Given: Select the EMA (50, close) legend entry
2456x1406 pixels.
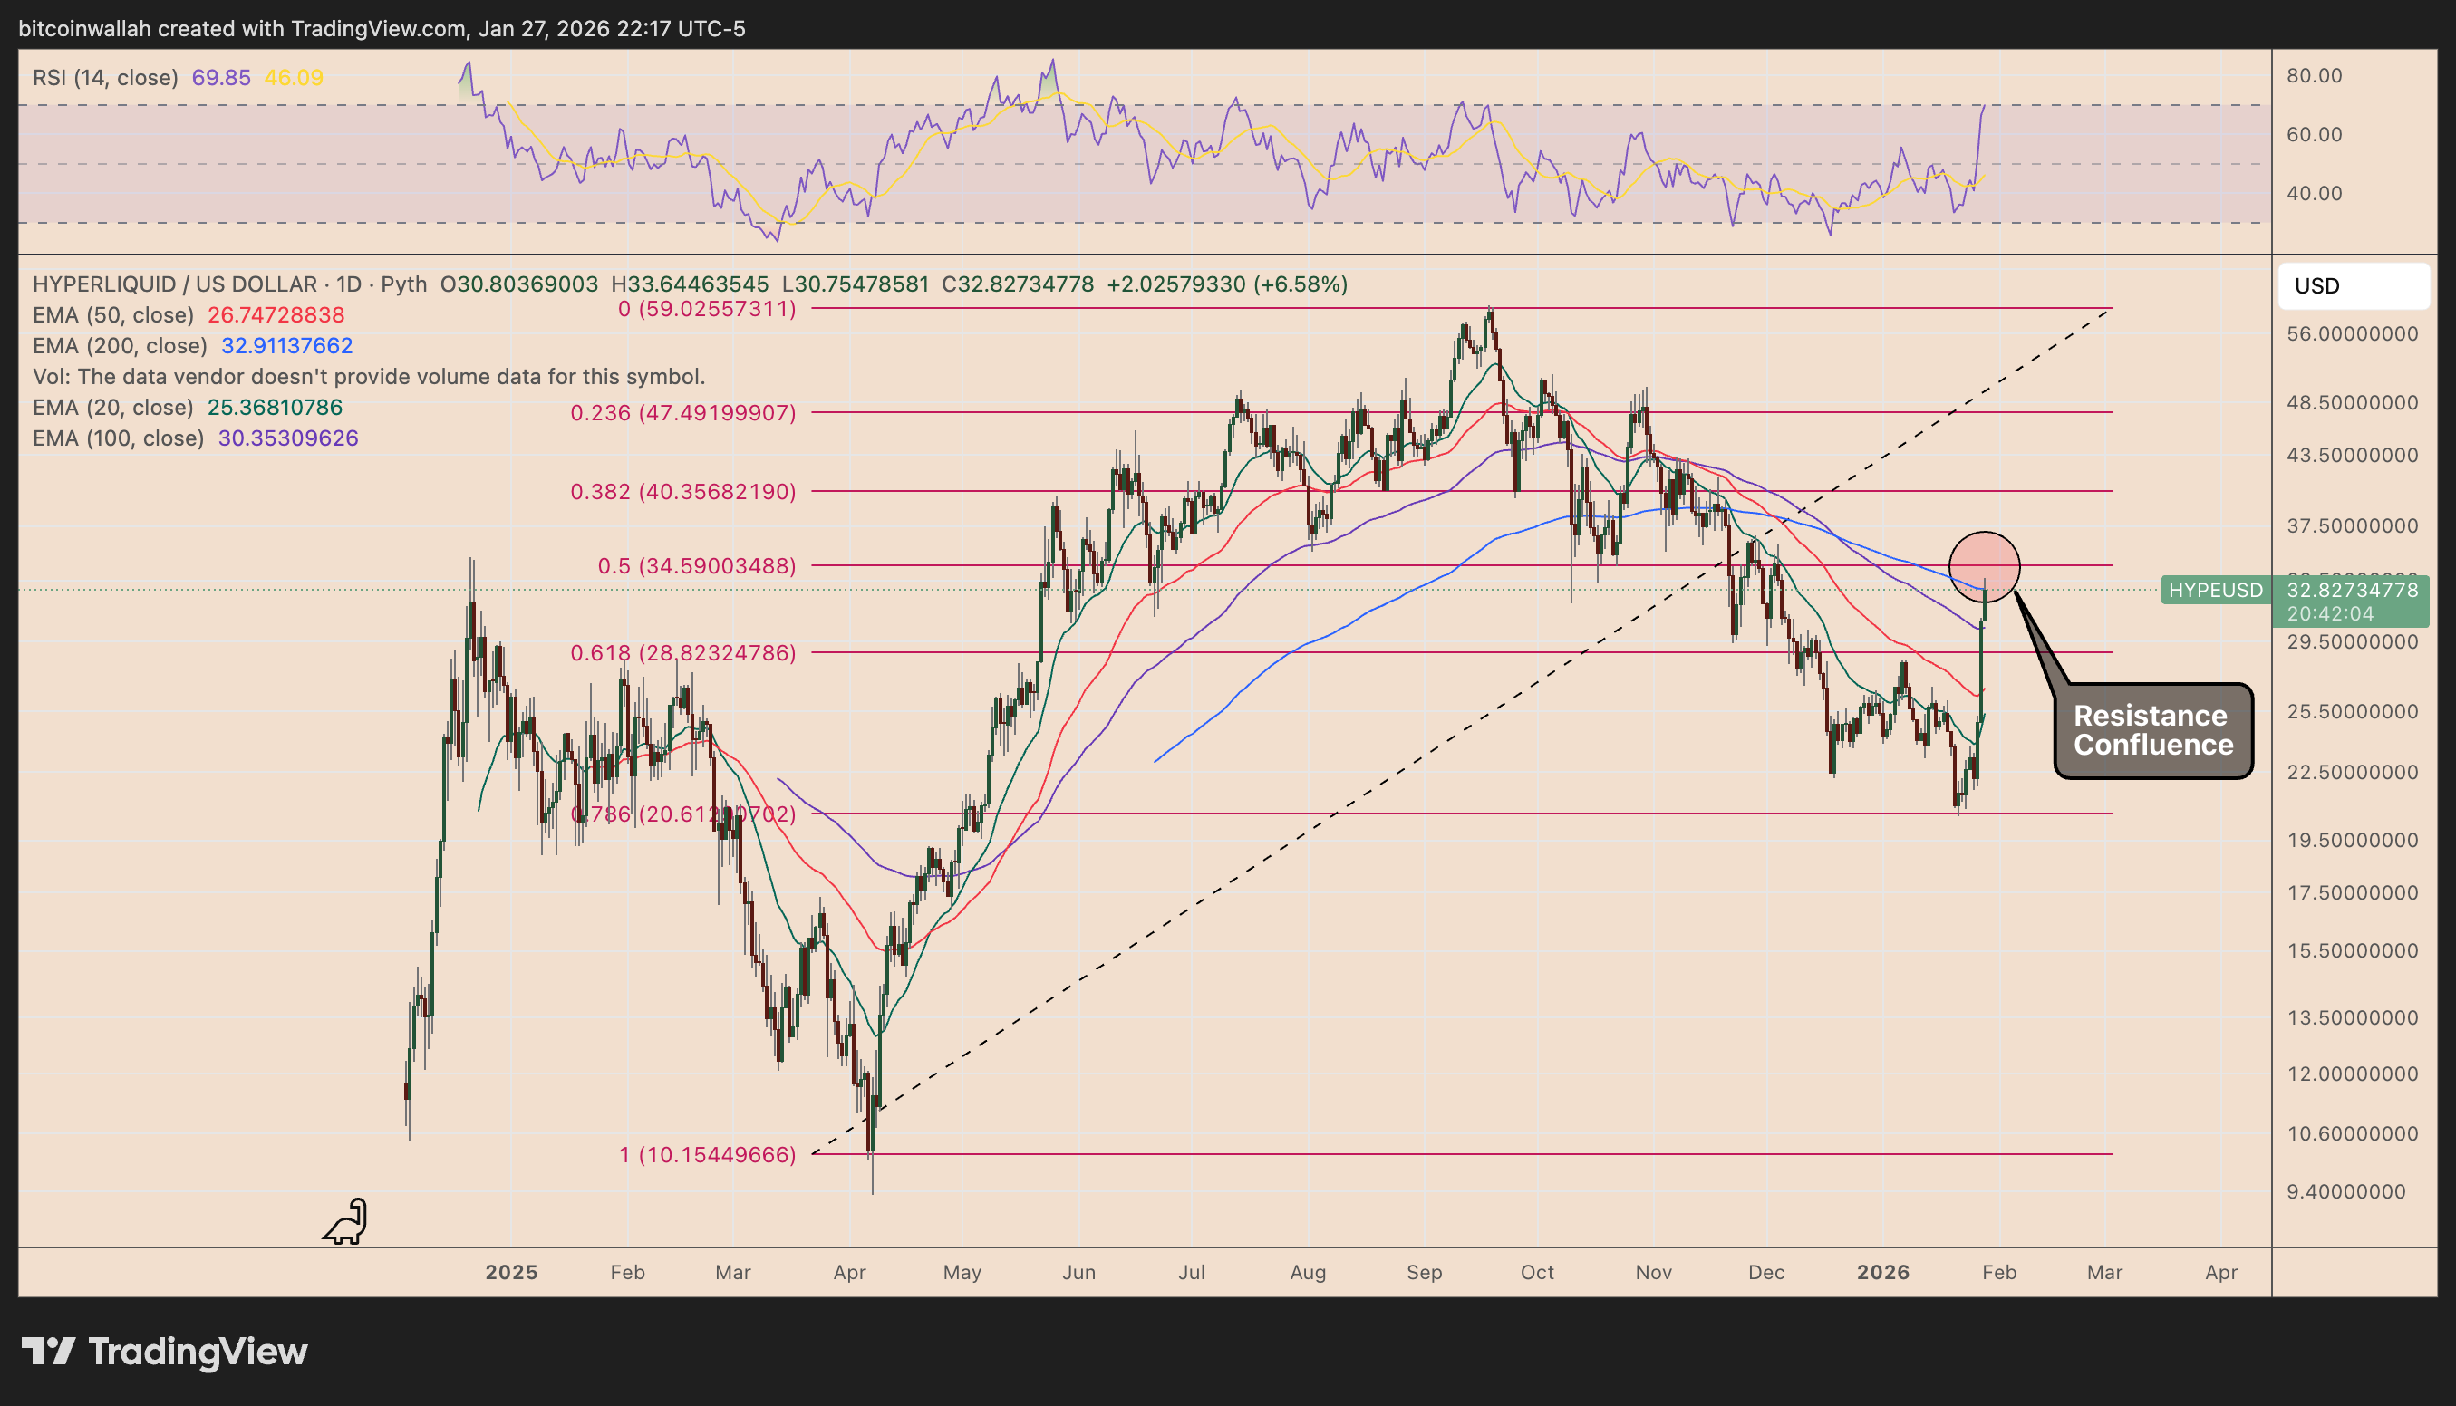Looking at the screenshot, I should point(113,314).
